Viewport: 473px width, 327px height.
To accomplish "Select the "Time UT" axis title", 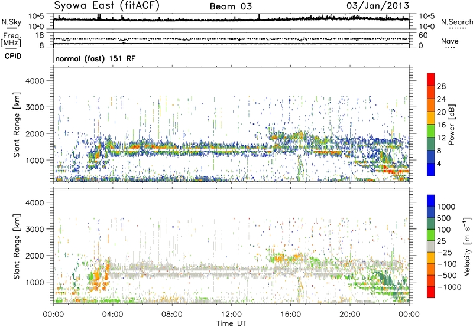I will point(231,323).
